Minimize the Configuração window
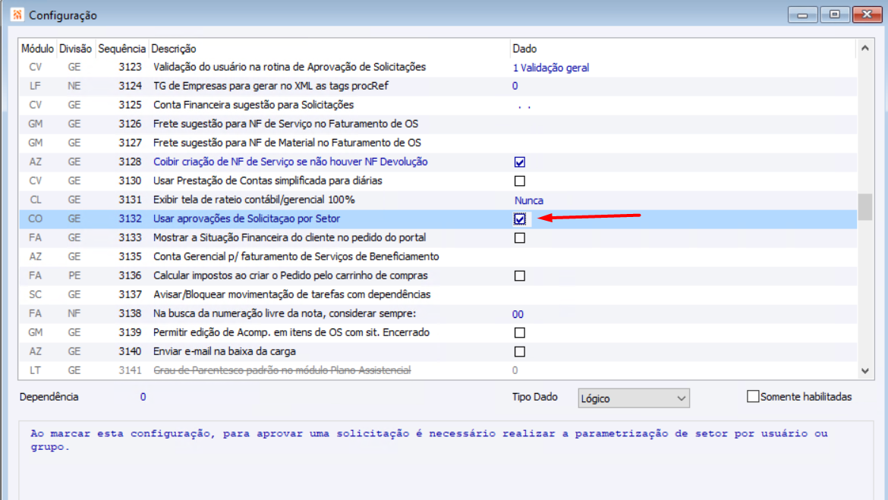Image resolution: width=888 pixels, height=500 pixels. pyautogui.click(x=802, y=14)
